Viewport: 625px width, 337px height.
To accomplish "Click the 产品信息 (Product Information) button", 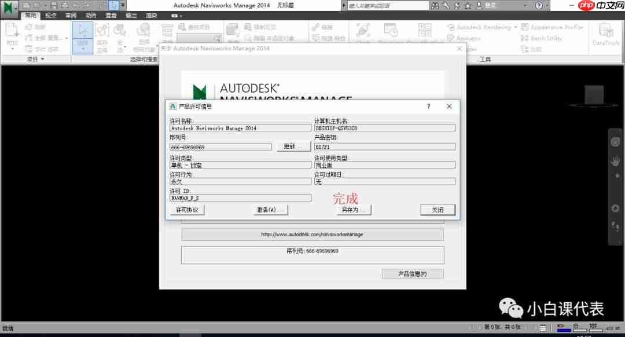I will (413, 274).
